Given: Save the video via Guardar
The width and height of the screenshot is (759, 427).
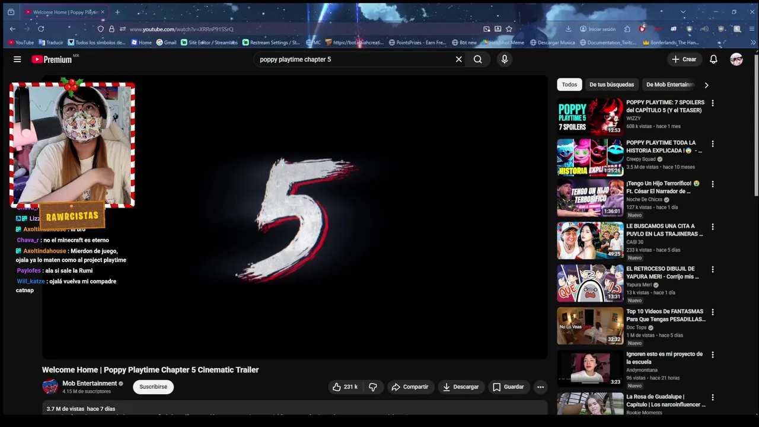Looking at the screenshot, I should click(508, 387).
